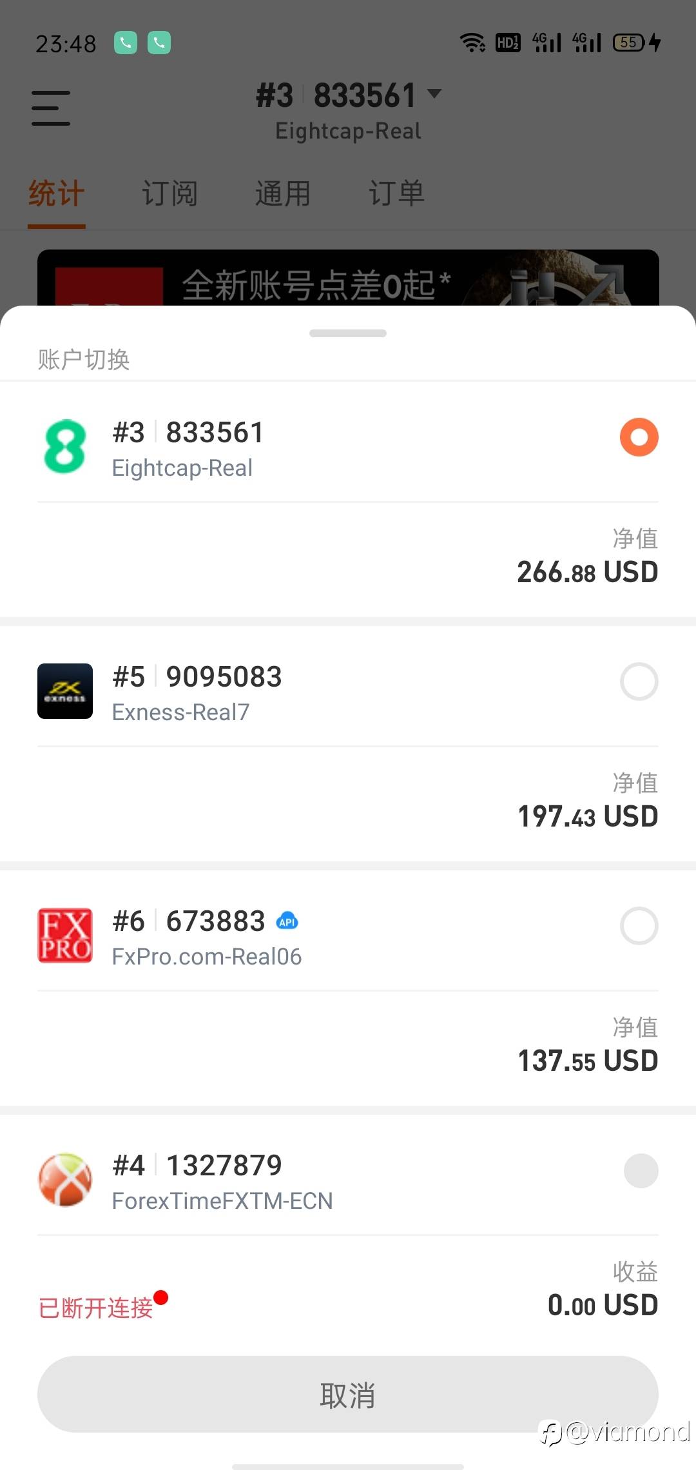
Task: Tap the Eightcap green 8 logo
Action: (x=64, y=446)
